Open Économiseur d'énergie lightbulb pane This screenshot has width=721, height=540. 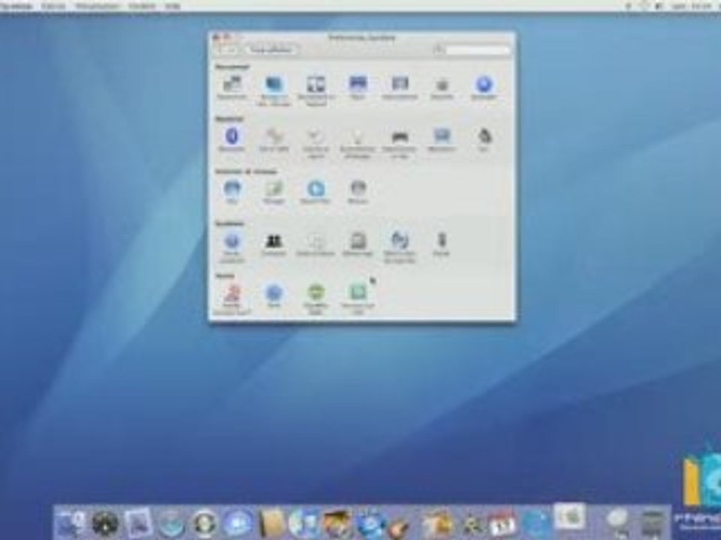click(x=357, y=142)
